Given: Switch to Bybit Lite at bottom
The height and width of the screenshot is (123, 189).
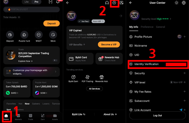Looking at the screenshot, I should point(79,114).
